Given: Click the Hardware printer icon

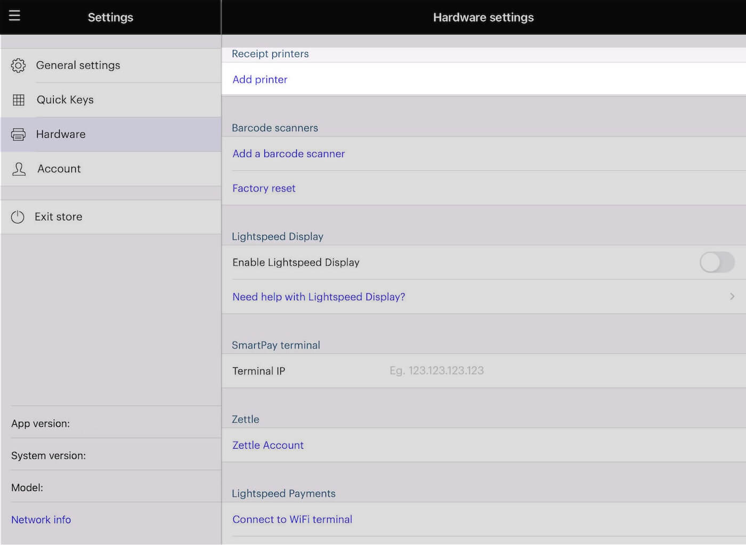Looking at the screenshot, I should click(18, 135).
